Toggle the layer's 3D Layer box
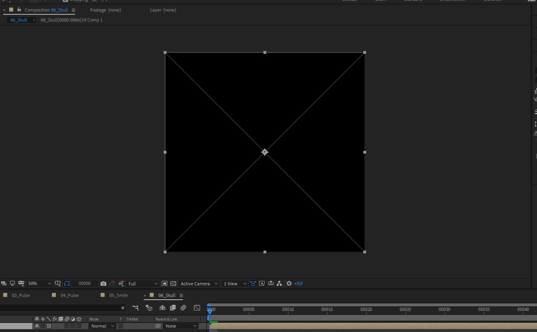Screen dimensions: 537x332 pyautogui.click(x=78, y=326)
